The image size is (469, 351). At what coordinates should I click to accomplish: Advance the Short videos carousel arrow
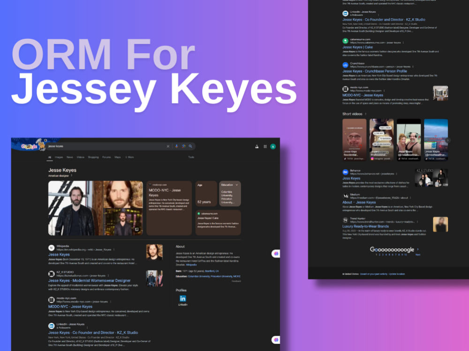[x=447, y=140]
